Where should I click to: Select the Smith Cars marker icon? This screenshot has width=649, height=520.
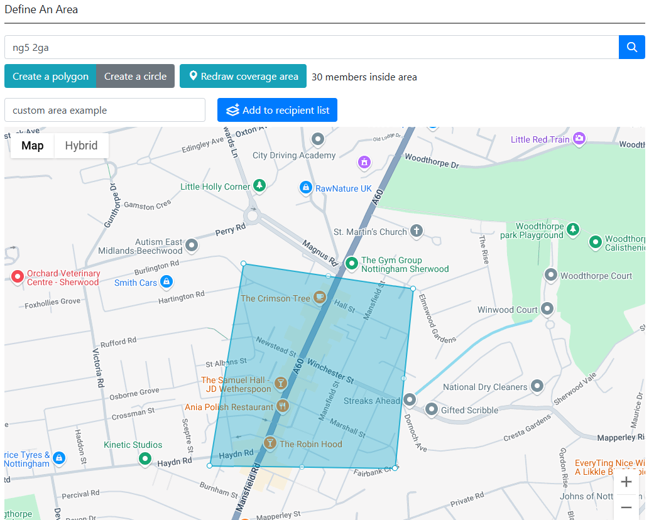pyautogui.click(x=166, y=282)
